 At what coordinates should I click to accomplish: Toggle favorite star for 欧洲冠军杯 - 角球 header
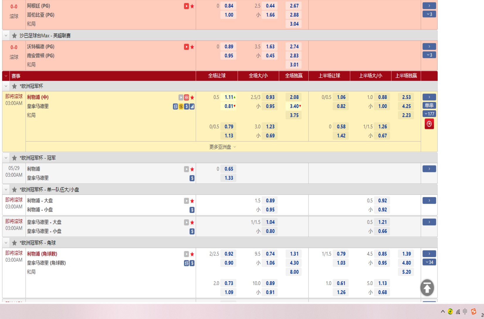(14, 243)
